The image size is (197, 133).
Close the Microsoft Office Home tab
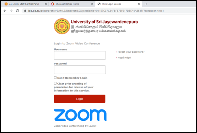tap(92, 4)
